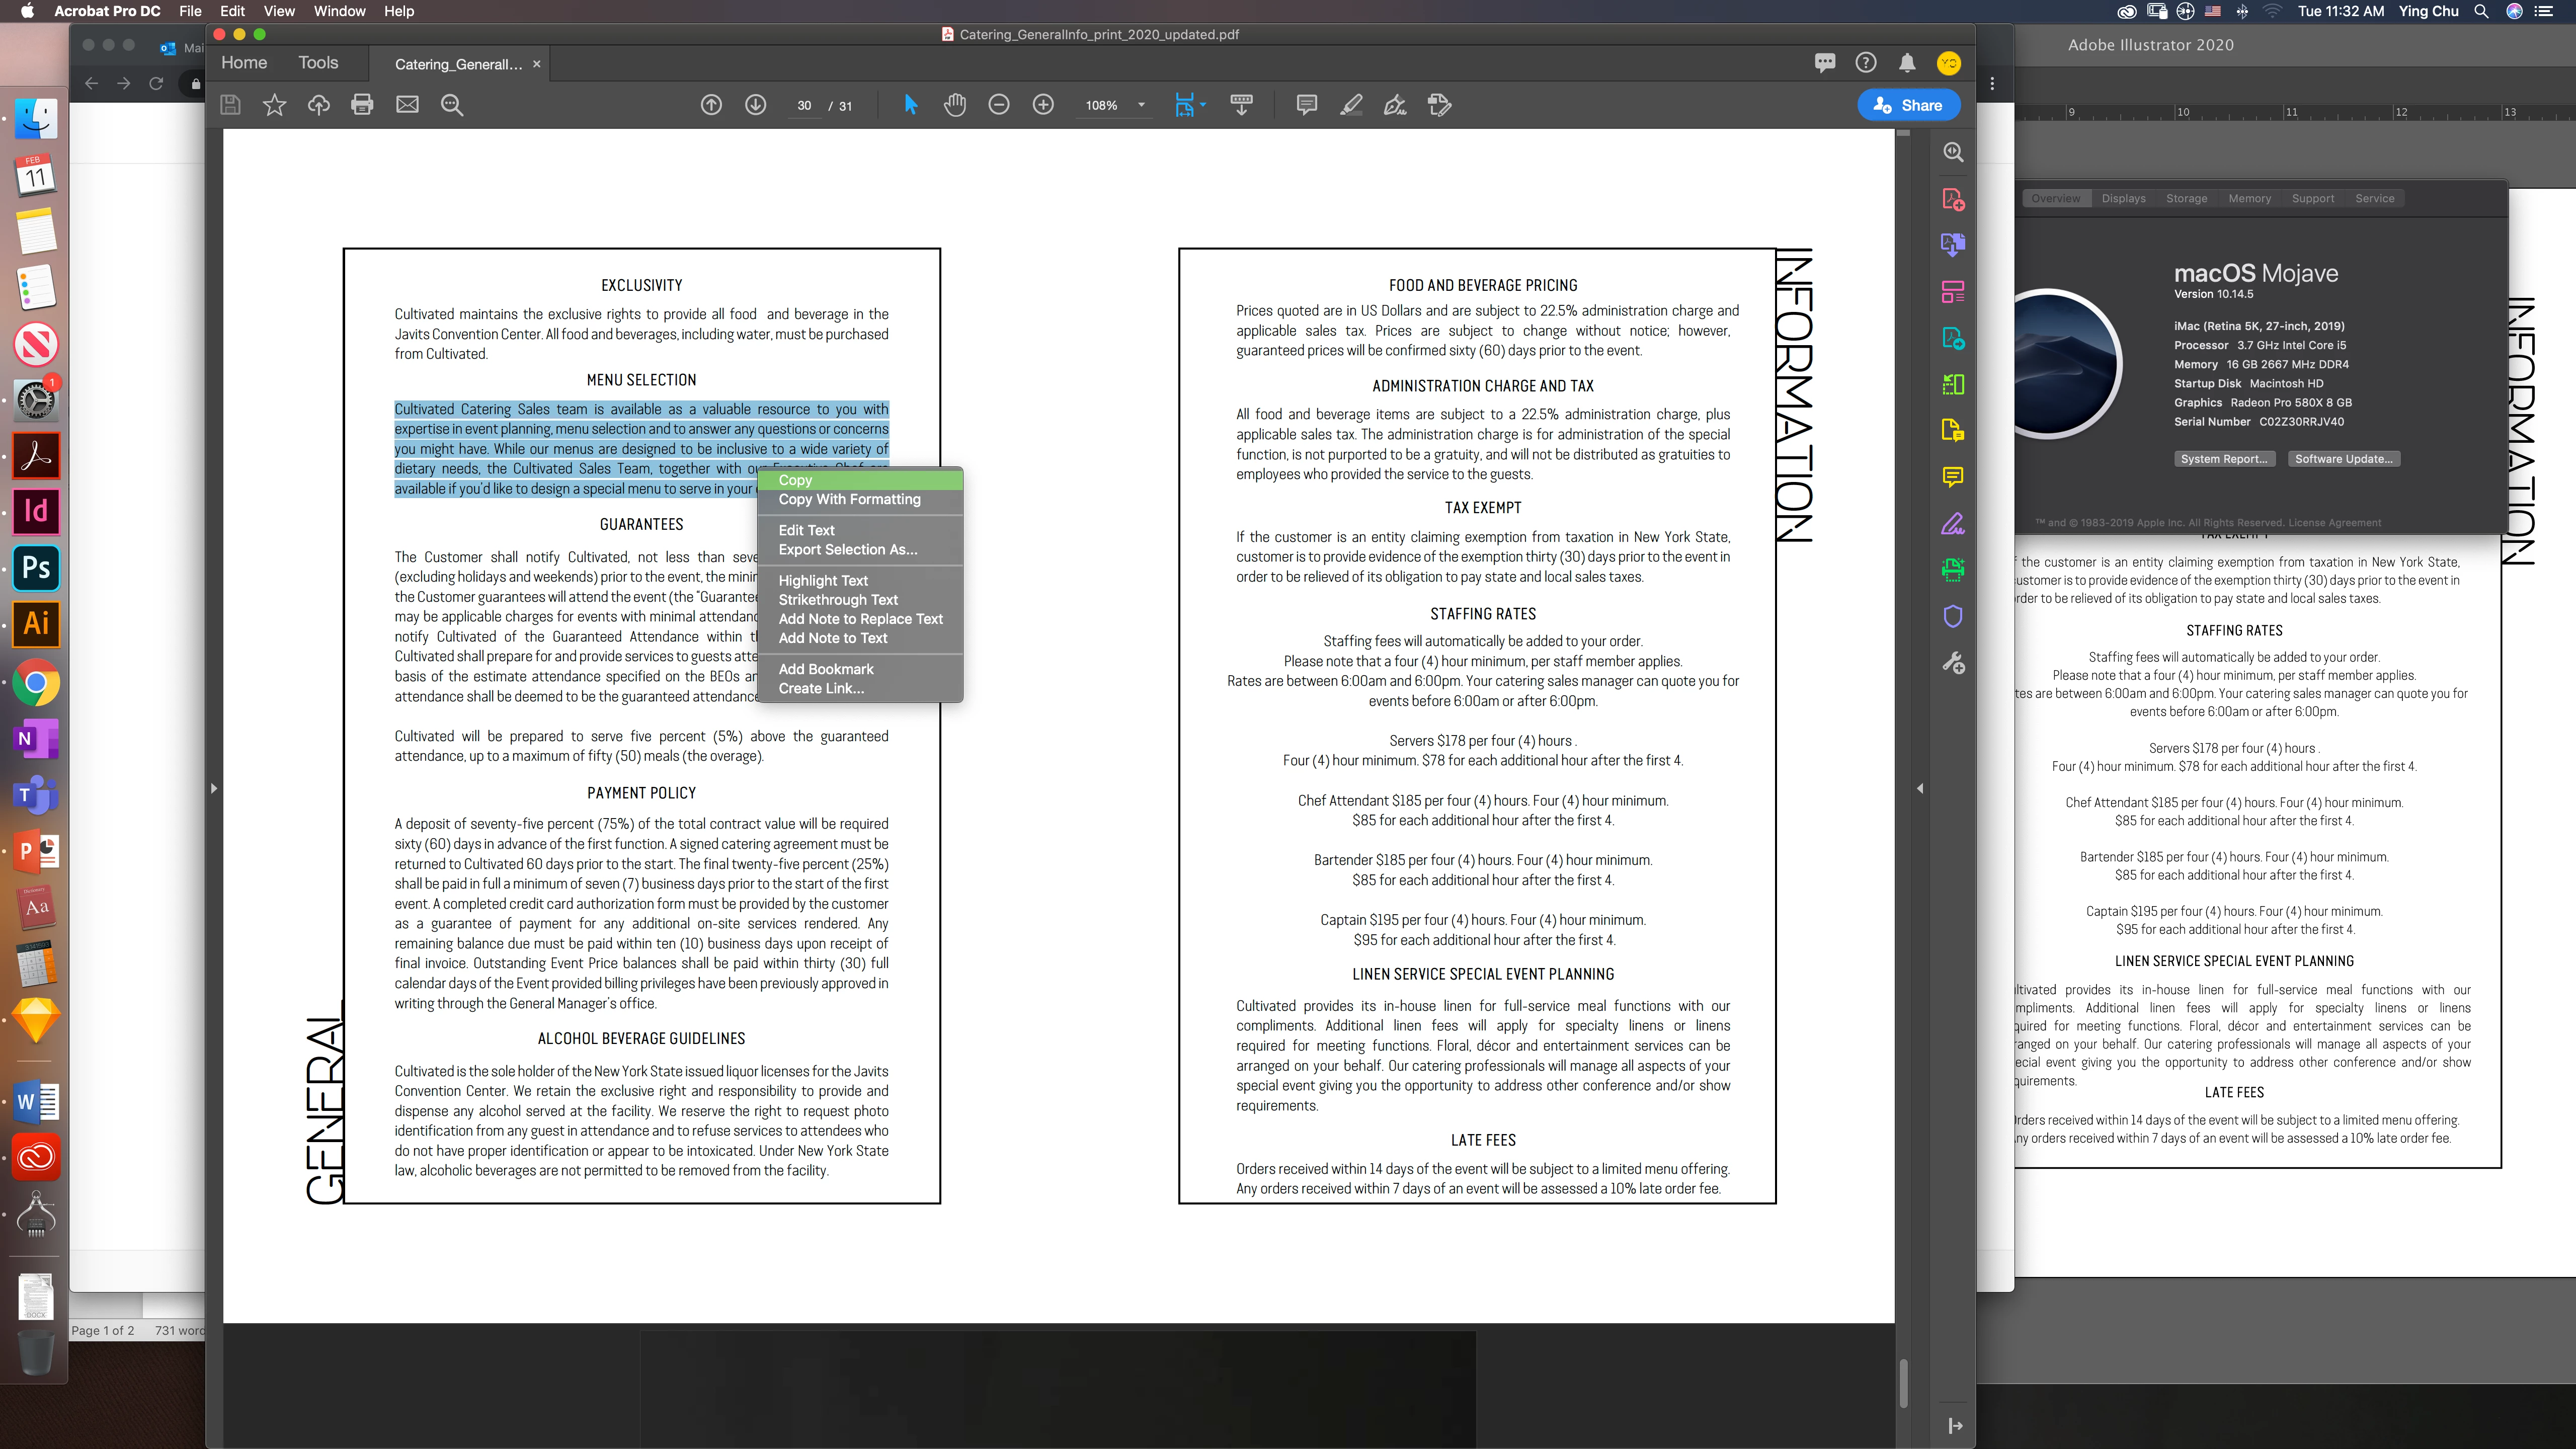This screenshot has width=2576, height=1449.
Task: Select the Hand pan tool
Action: (x=954, y=105)
